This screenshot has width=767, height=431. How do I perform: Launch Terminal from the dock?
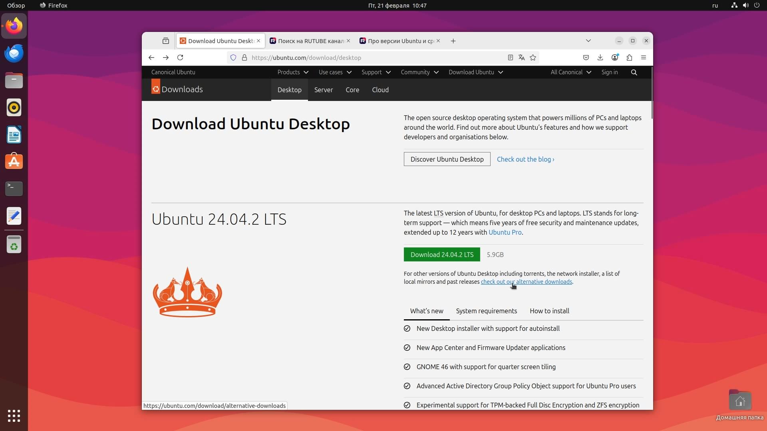(x=14, y=188)
